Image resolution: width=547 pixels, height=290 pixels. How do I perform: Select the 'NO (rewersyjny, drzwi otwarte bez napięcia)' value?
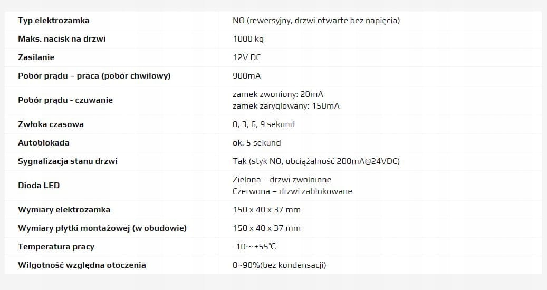pyautogui.click(x=316, y=21)
